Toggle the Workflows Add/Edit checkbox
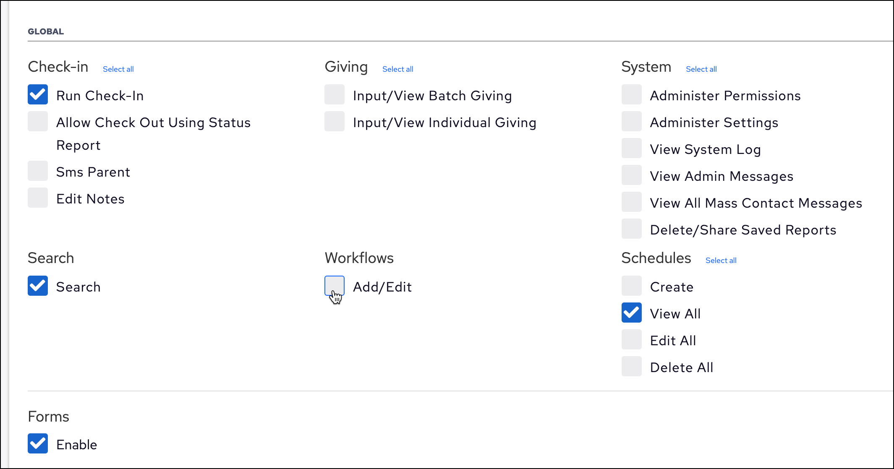Viewport: 894px width, 469px height. [x=335, y=286]
